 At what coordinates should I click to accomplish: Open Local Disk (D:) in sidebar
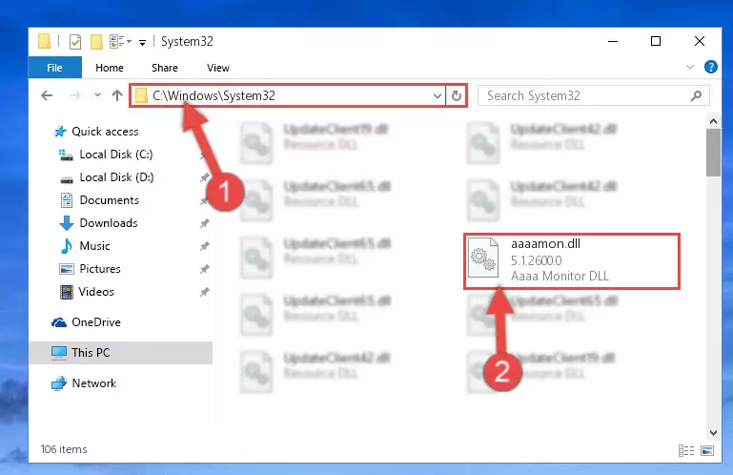(116, 177)
